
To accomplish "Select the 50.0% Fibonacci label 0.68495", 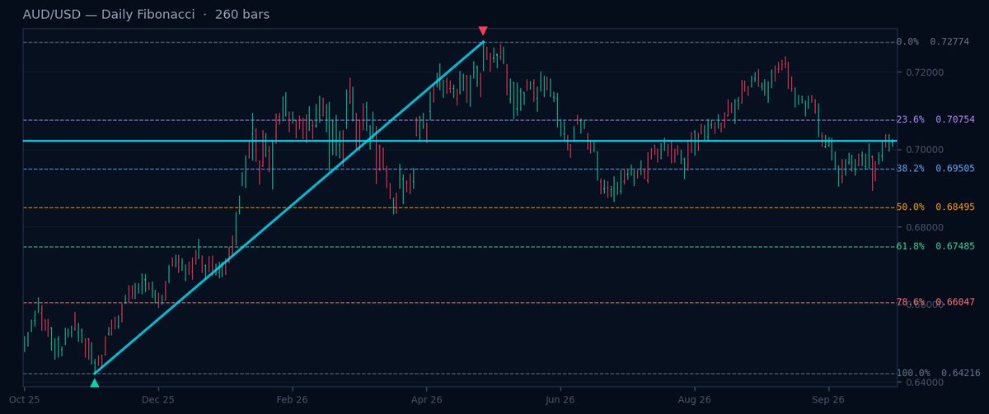I will click(x=935, y=207).
